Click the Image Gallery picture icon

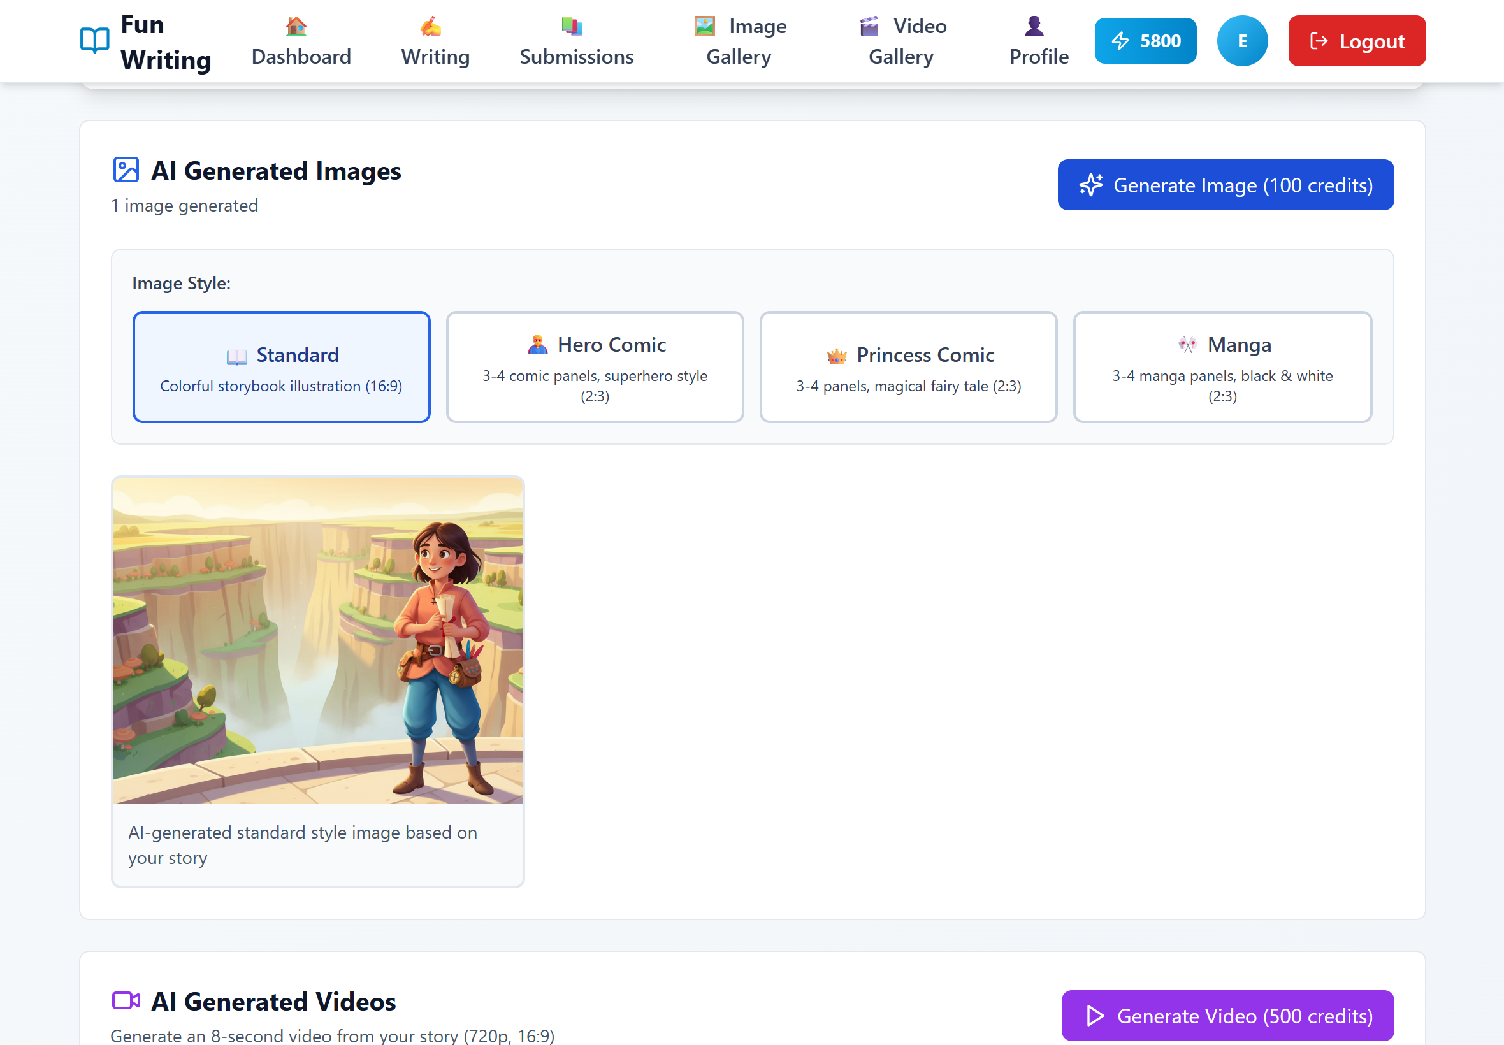[x=705, y=26]
